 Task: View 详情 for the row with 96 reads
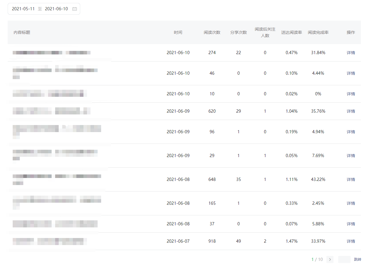point(351,132)
